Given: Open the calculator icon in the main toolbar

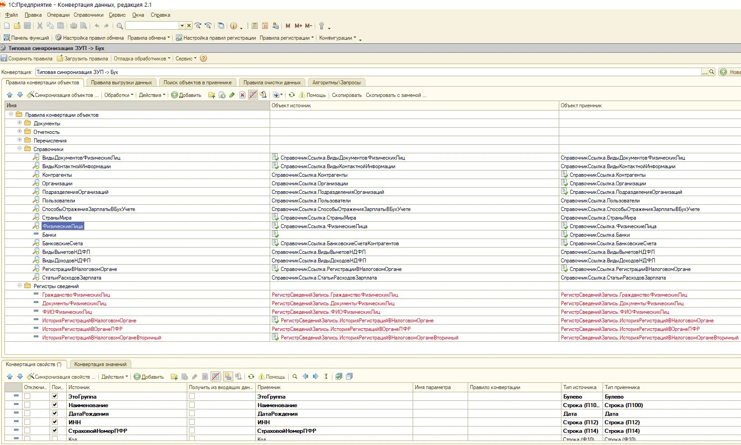Looking at the screenshot, I should click(254, 26).
